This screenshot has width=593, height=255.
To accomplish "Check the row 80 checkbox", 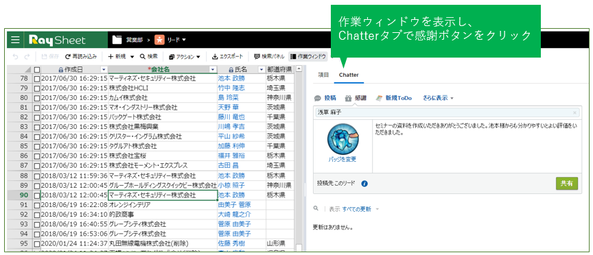I will (x=36, y=98).
